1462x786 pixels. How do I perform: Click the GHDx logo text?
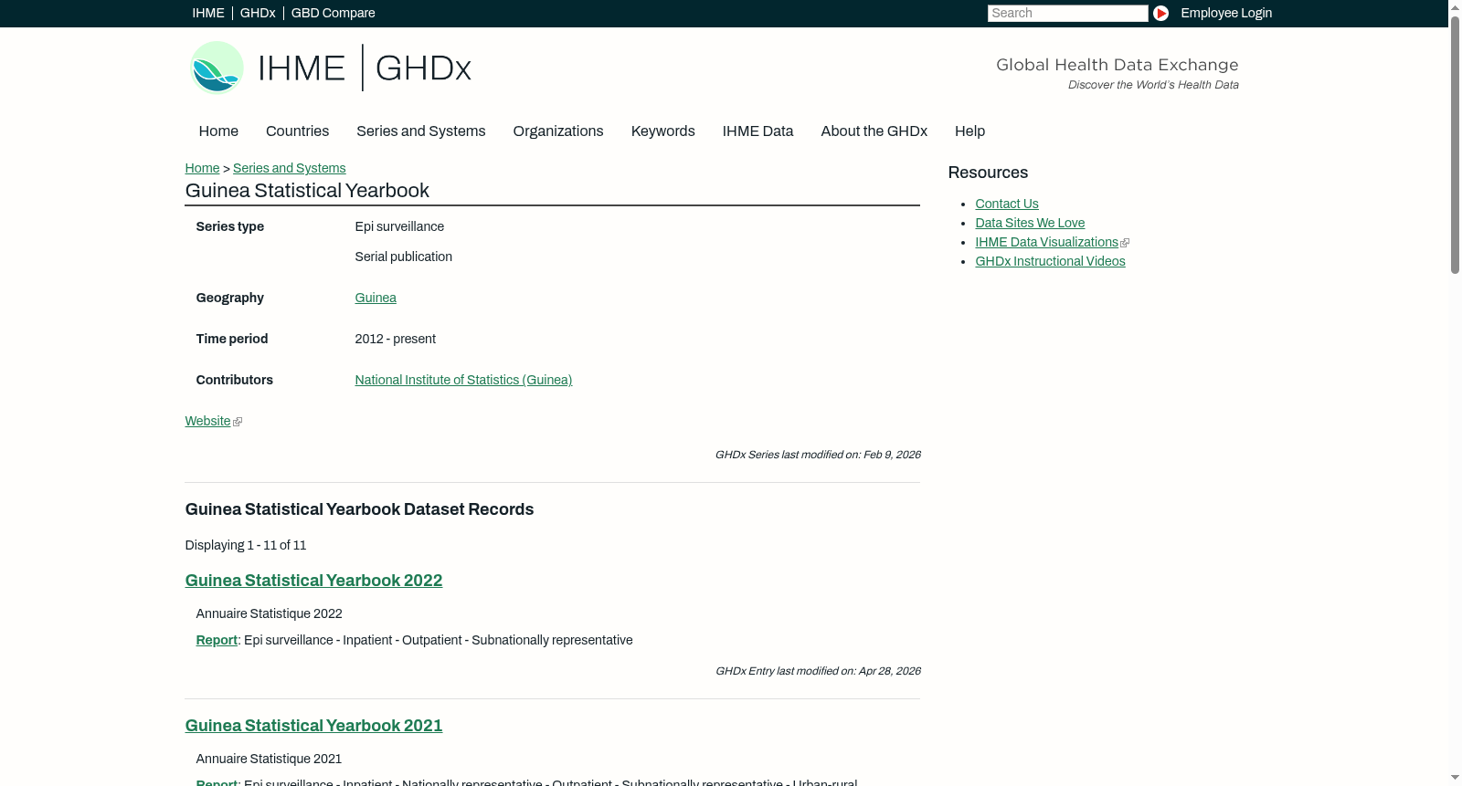423,68
